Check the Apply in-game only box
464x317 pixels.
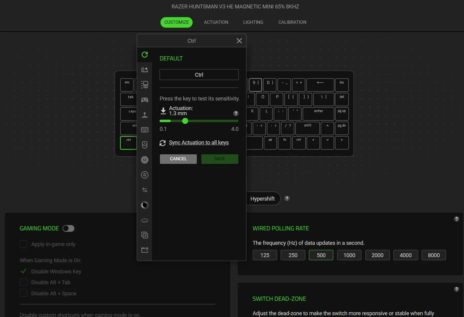(x=23, y=244)
